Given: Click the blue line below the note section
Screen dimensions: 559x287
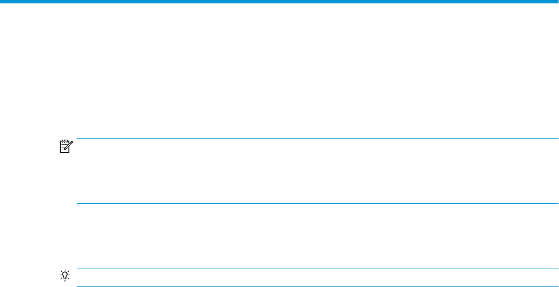Looking at the screenshot, I should click(x=317, y=203).
